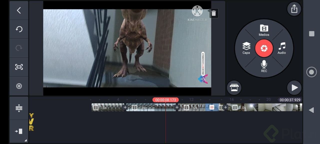The image size is (320, 144).
Task: Open project settings gear
Action: pyautogui.click(x=19, y=86)
